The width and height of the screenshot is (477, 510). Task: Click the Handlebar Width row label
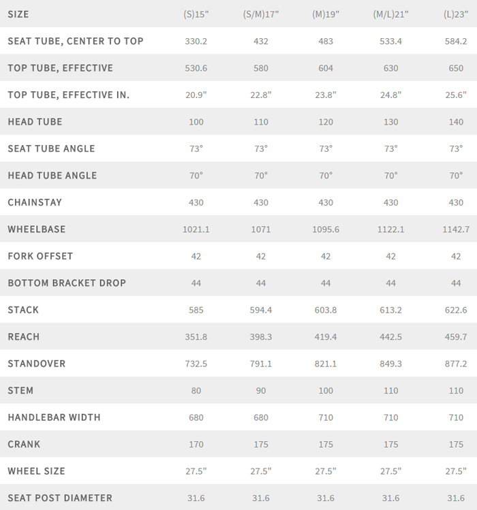pos(54,417)
